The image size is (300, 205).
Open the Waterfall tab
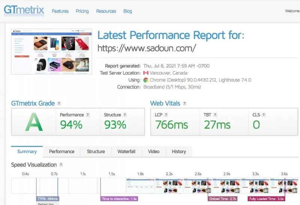(x=126, y=152)
